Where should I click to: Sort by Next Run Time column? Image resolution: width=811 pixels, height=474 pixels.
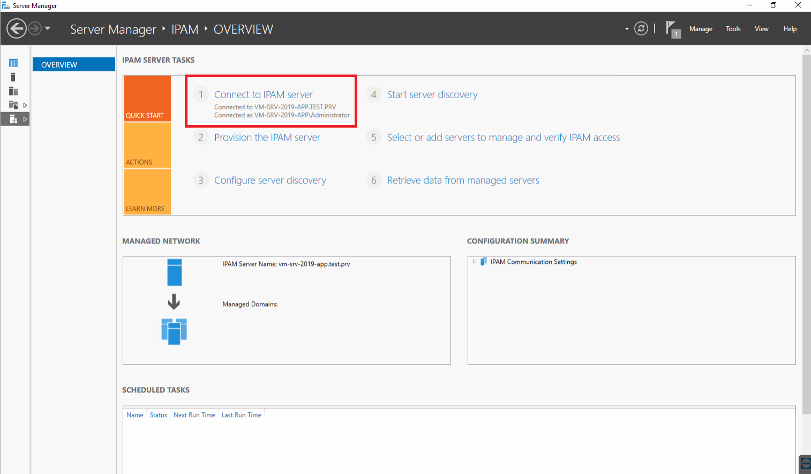pos(194,415)
